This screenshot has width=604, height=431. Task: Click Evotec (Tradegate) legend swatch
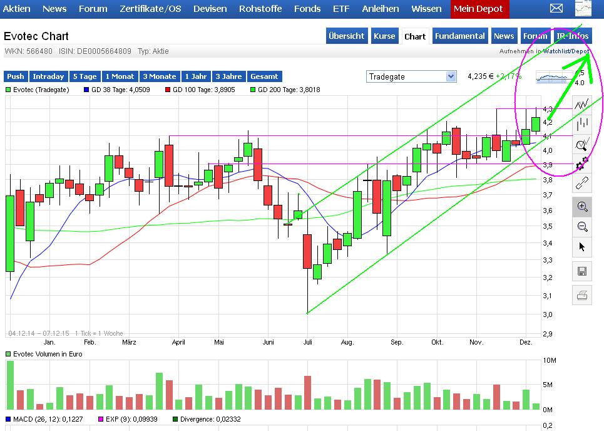[8, 90]
